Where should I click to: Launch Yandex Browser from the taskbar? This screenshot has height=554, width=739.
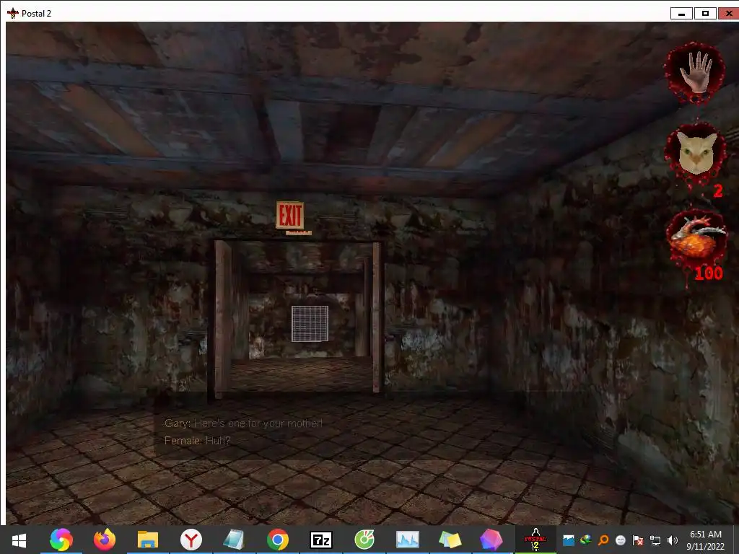tap(191, 540)
